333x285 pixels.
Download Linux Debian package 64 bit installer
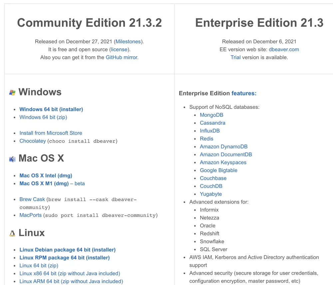tap(68, 250)
